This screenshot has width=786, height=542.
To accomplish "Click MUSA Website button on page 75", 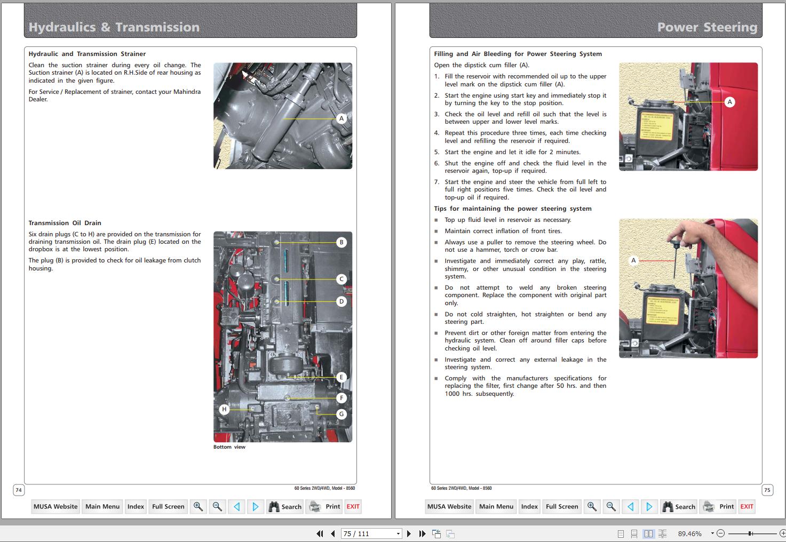I will (449, 507).
